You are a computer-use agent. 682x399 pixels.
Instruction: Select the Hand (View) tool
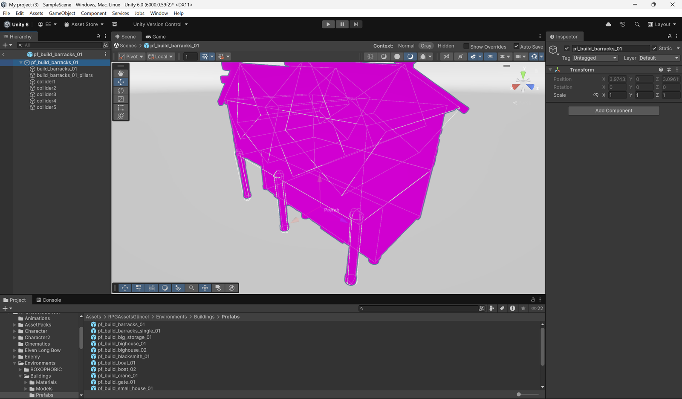[x=121, y=73]
